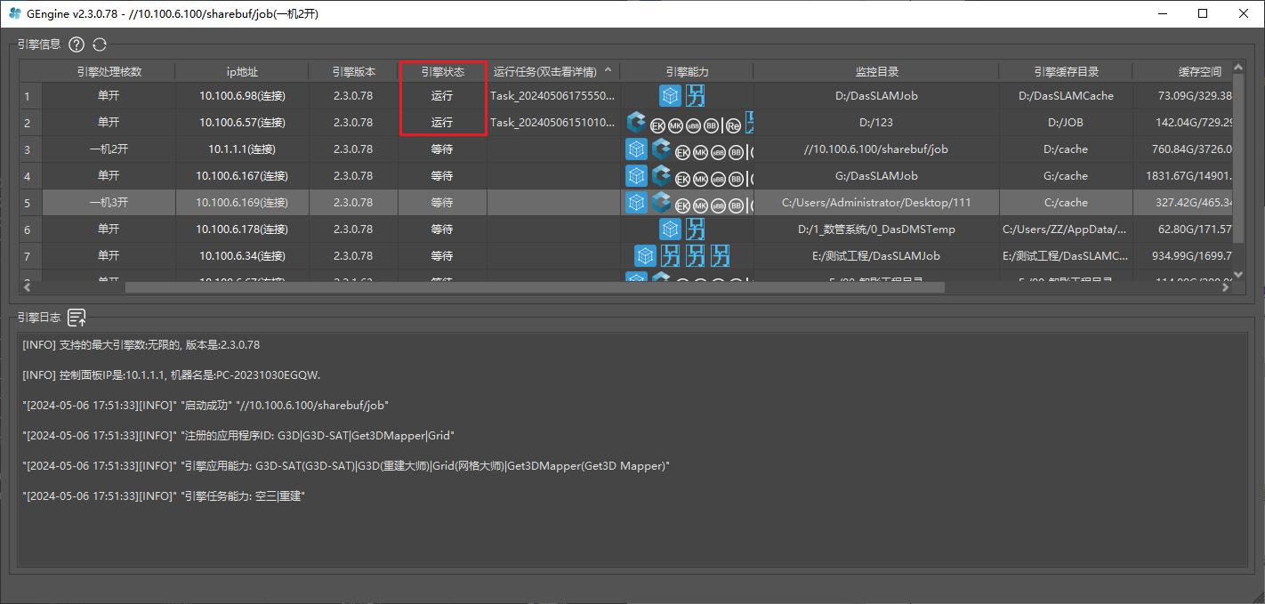
Task: Click the hexagon G icon in the D:/123 row
Action: tap(636, 122)
